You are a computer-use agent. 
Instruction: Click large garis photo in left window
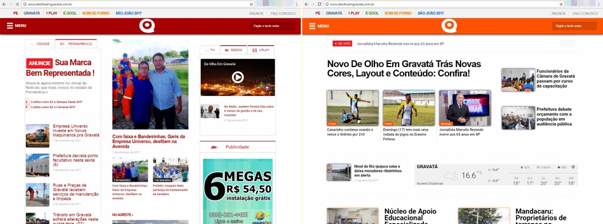point(150,84)
